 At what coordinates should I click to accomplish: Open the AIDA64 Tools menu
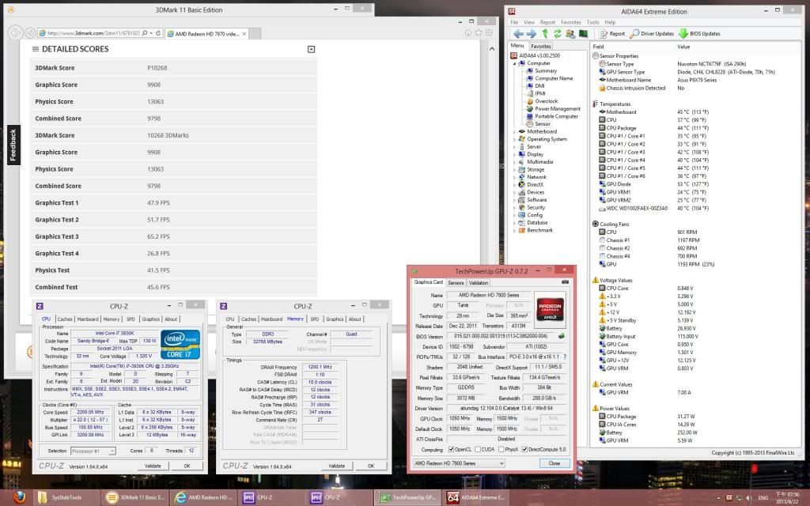[592, 23]
